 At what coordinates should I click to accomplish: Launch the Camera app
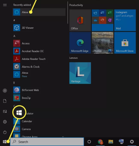coord(39,129)
